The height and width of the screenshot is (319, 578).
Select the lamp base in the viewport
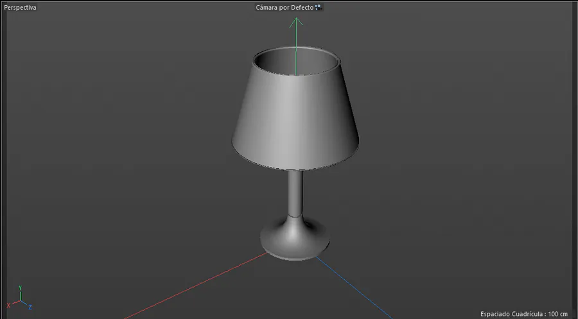pyautogui.click(x=295, y=239)
